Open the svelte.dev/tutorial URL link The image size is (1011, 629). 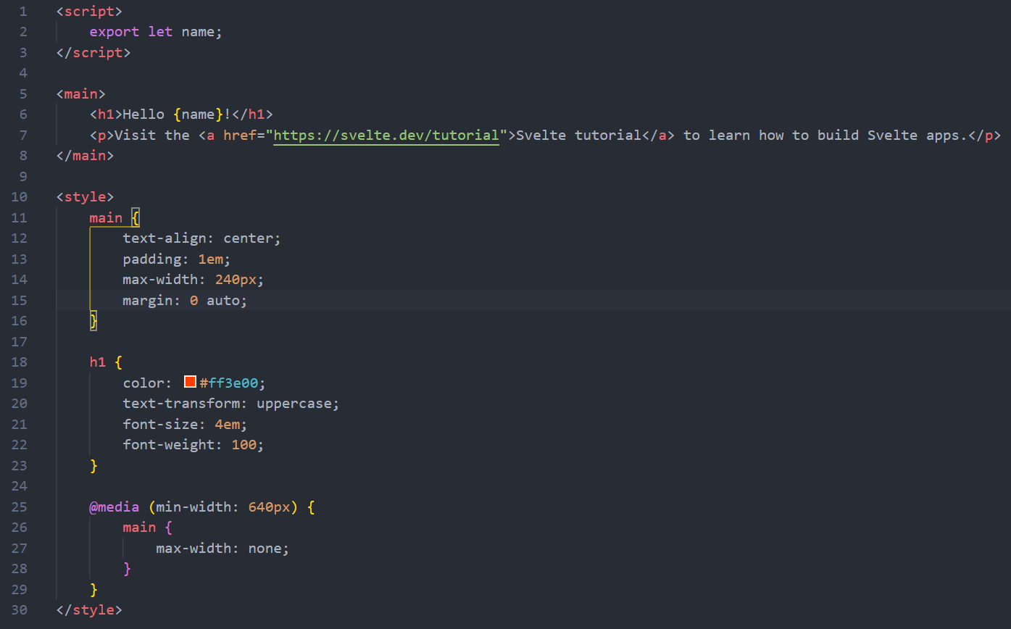click(x=386, y=135)
